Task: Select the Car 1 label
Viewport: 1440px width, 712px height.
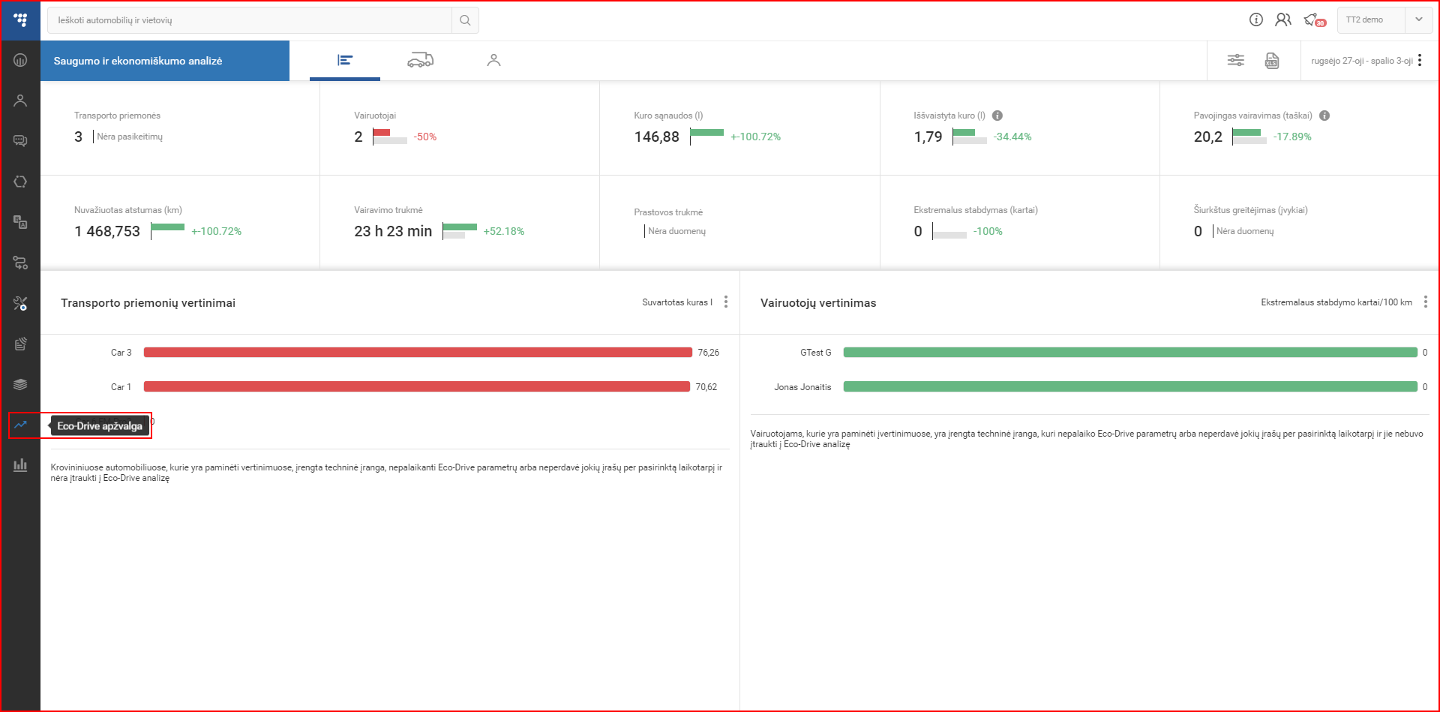Action: [121, 387]
